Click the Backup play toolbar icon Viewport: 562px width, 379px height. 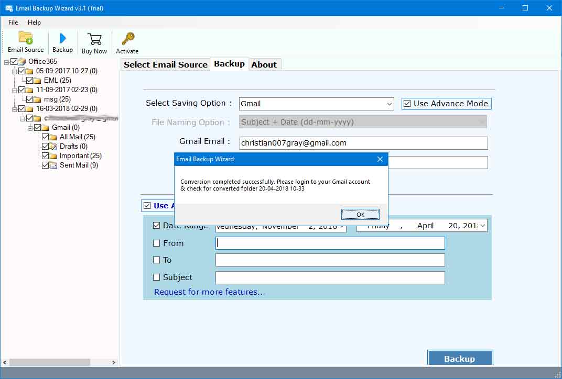coord(63,38)
